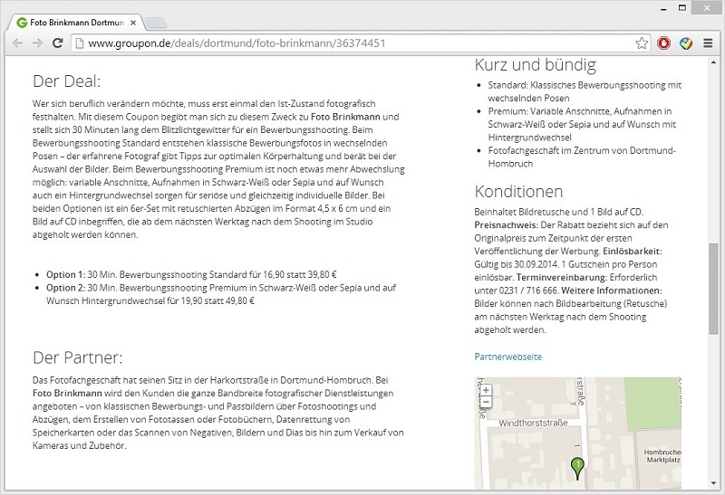Click the Groupon favicon in the tab

tap(22, 23)
